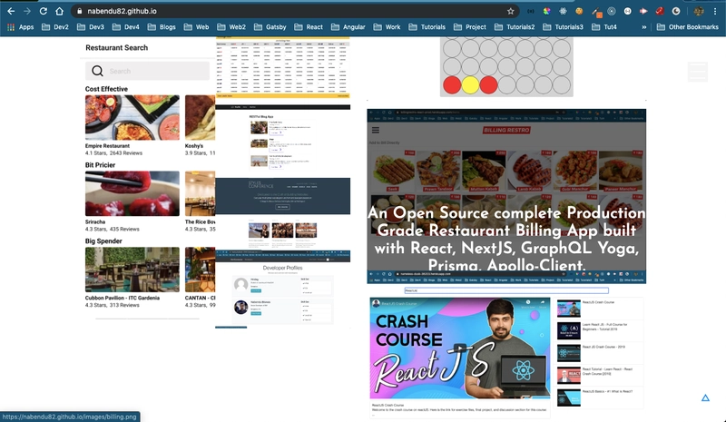The height and width of the screenshot is (422, 726).
Task: Click the magnifier in Restaurant Search
Action: point(97,71)
